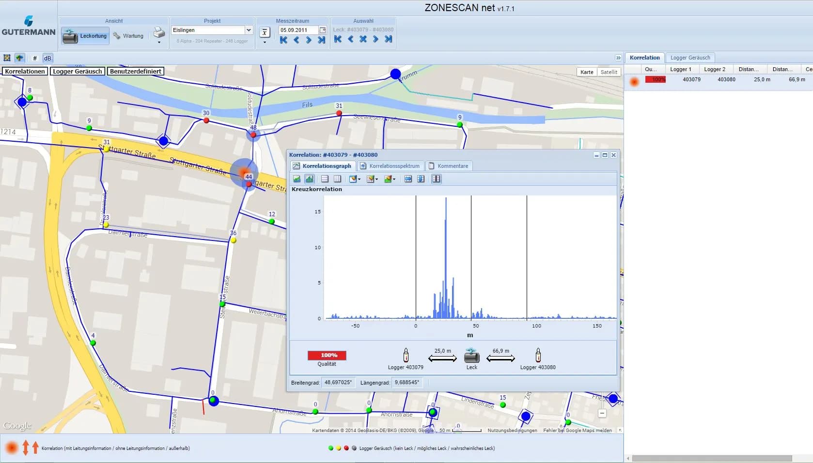
Task: Click the Logger 403080 icon
Action: click(538, 355)
